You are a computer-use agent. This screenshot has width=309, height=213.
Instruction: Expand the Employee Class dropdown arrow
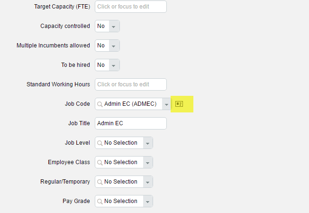tap(148, 162)
